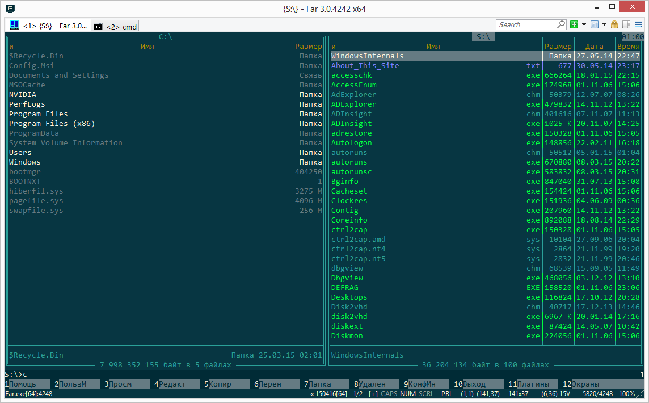Click the Far.exe[64]:4248 status bar entry
Screen dimensions: 649x403
tap(28, 394)
